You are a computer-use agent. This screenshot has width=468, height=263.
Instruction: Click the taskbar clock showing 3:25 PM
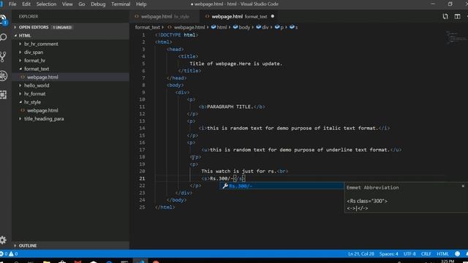coord(447,262)
